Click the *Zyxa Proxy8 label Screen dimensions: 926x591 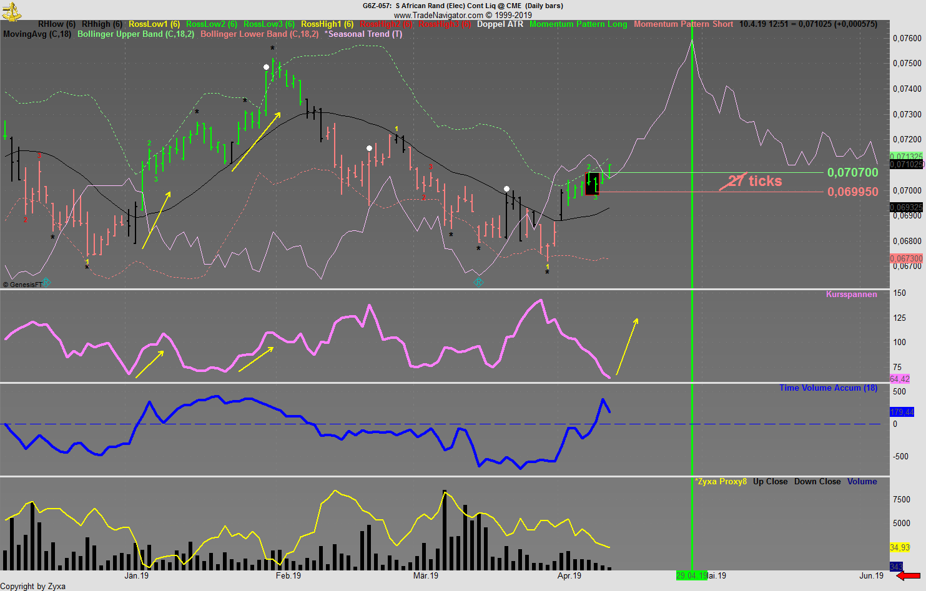[x=721, y=482]
